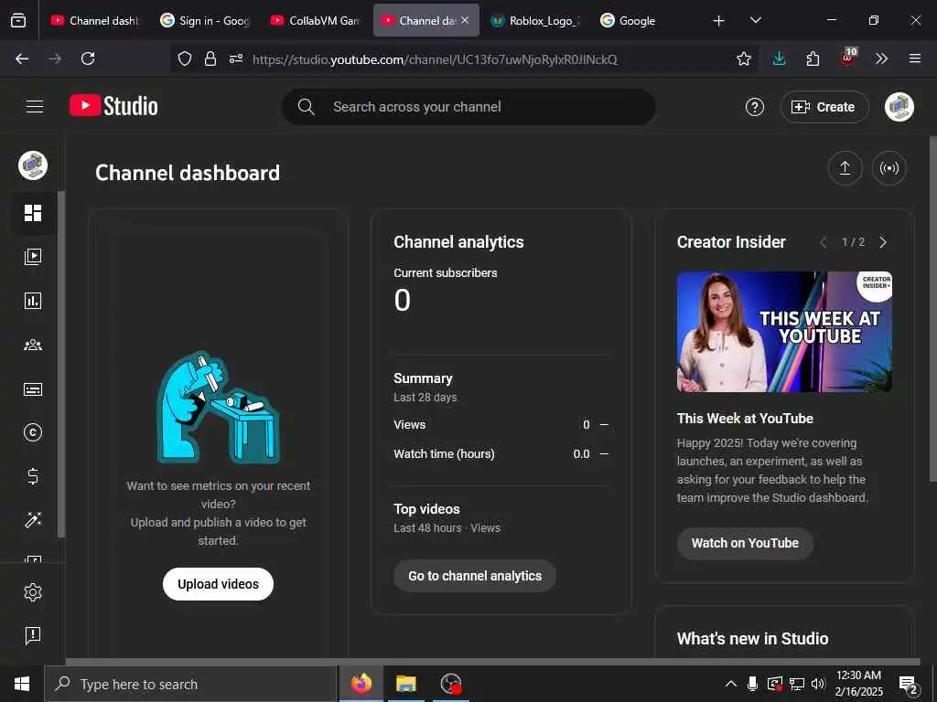
Task: Open the Analytics bar-chart sidebar icon
Action: 33,301
